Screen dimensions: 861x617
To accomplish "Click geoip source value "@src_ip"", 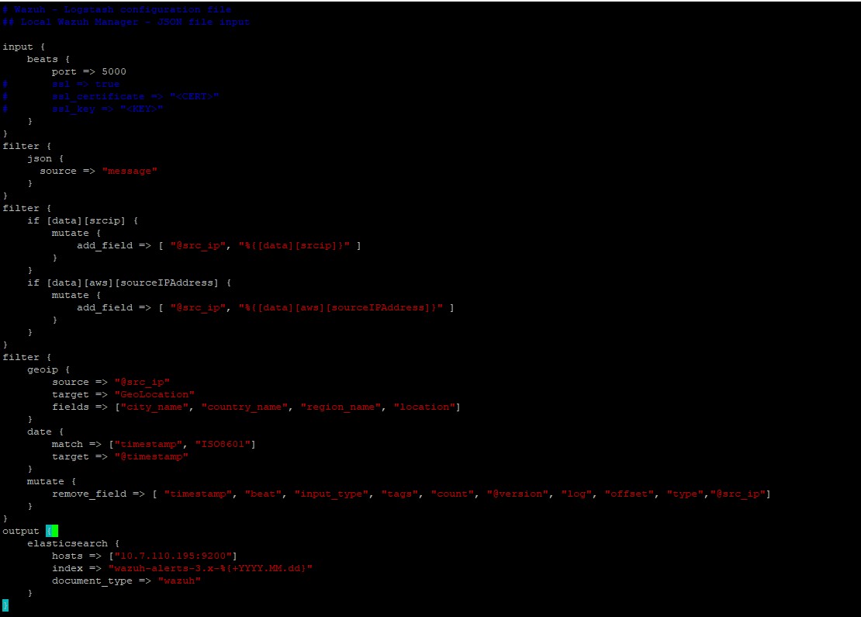I will click(142, 382).
